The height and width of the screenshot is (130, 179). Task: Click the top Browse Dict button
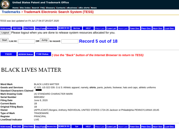point(52,28)
